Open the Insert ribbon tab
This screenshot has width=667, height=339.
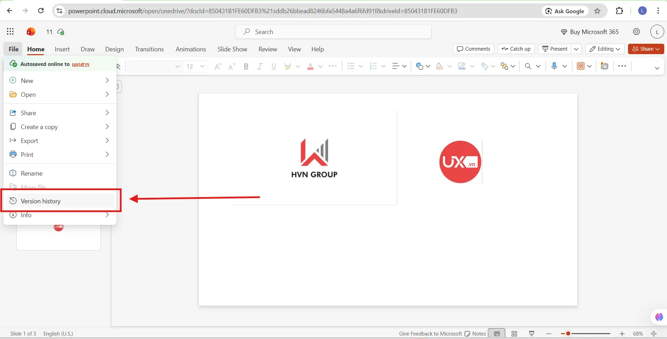62,49
